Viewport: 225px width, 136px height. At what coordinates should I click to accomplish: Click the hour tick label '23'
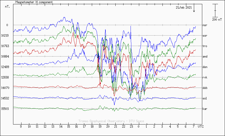(131, 127)
